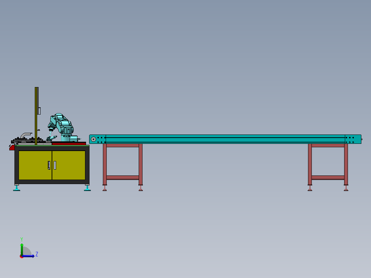
Task: Pick the right cabinet door handle
Action: (55, 165)
